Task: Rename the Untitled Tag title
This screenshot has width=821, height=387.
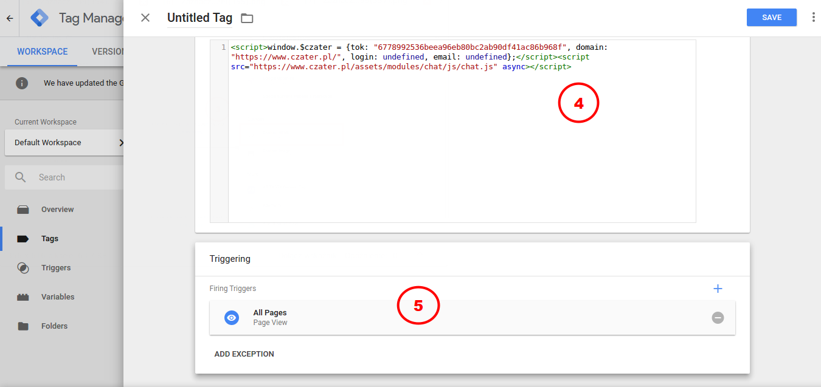Action: pos(199,18)
